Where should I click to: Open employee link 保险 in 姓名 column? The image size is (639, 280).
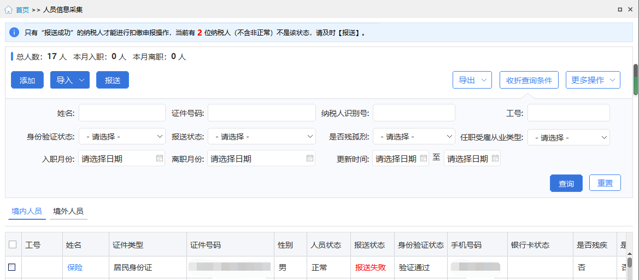(x=75, y=267)
